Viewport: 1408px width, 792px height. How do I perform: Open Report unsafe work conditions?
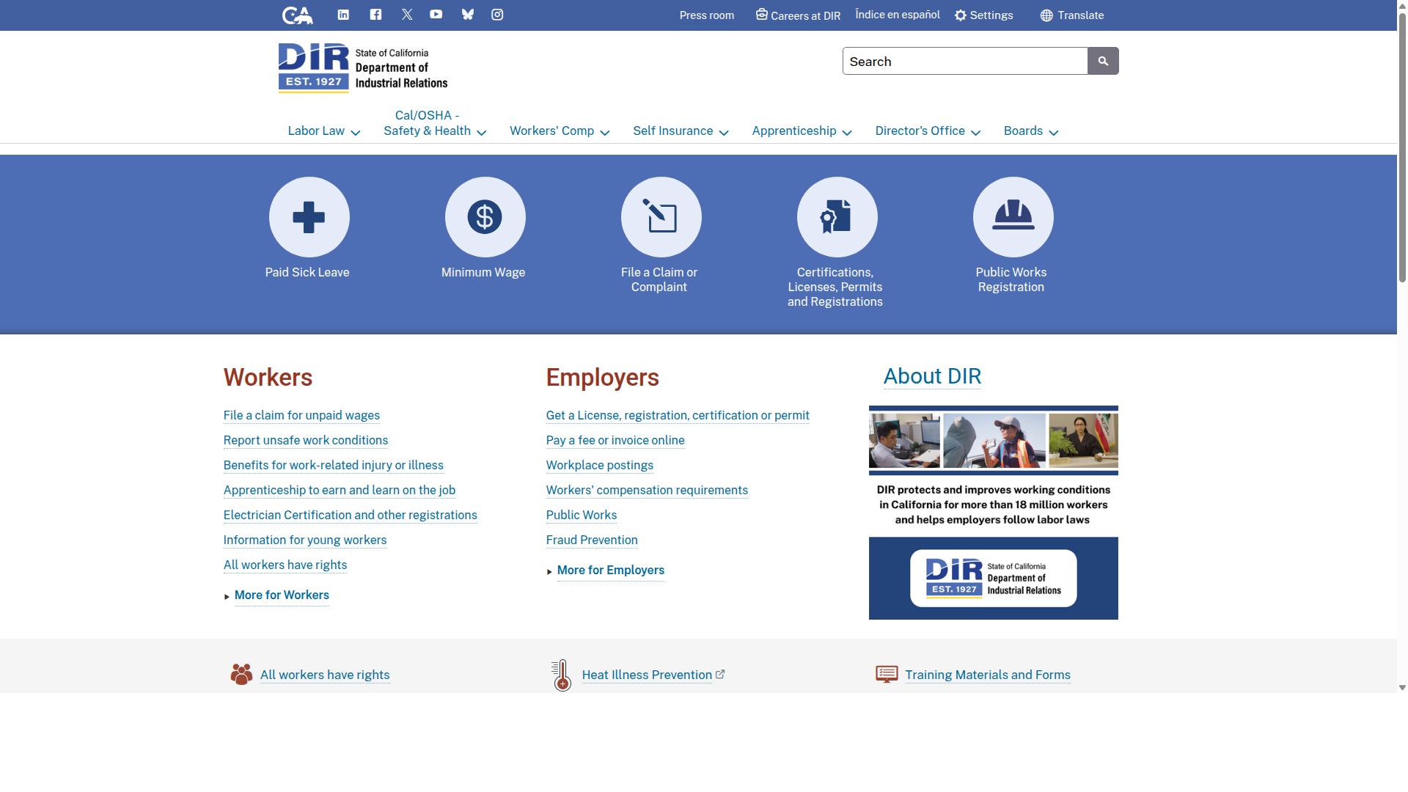tap(306, 440)
